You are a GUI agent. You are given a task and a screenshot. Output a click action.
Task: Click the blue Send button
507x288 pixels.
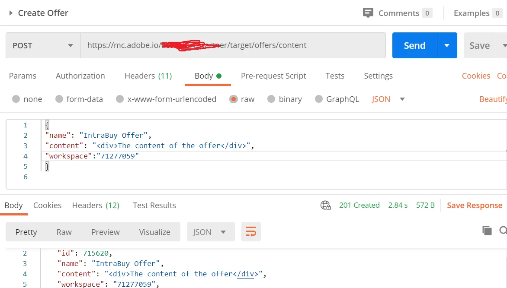tap(414, 45)
